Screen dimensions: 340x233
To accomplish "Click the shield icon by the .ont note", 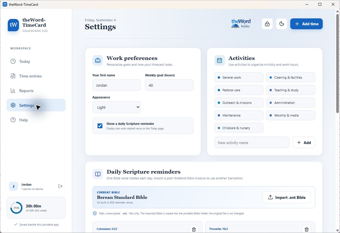I will [x=95, y=213].
